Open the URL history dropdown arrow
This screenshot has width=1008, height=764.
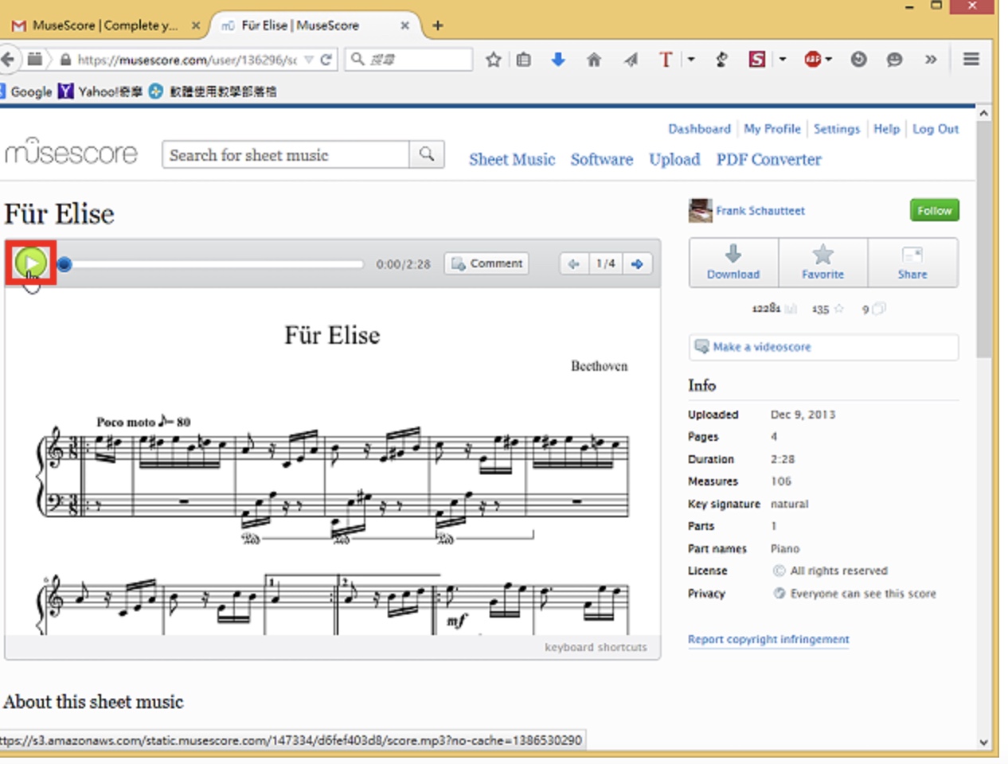click(308, 60)
